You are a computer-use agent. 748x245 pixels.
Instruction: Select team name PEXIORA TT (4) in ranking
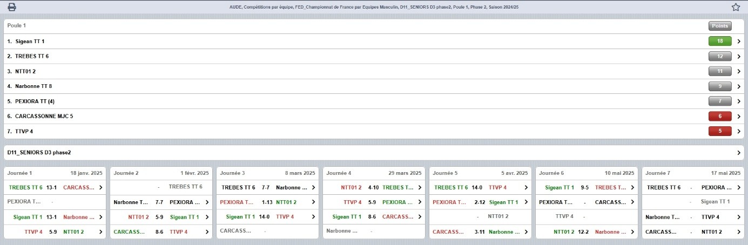tap(35, 101)
